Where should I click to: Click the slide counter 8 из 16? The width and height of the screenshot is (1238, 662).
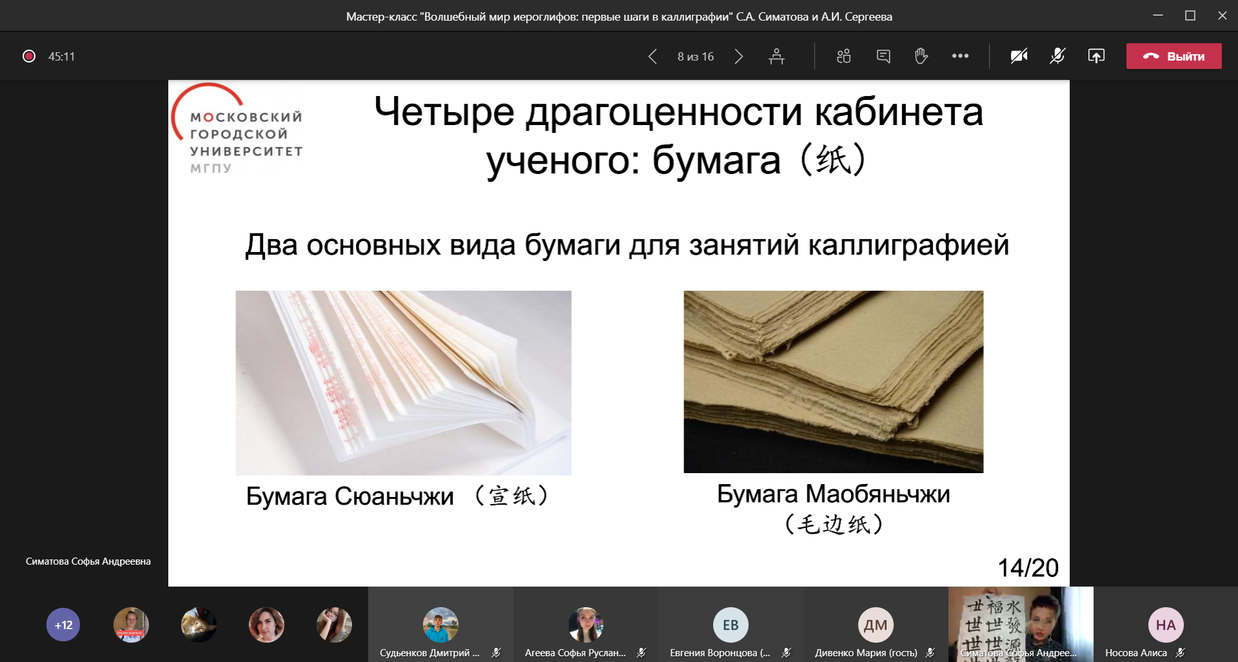click(x=694, y=56)
